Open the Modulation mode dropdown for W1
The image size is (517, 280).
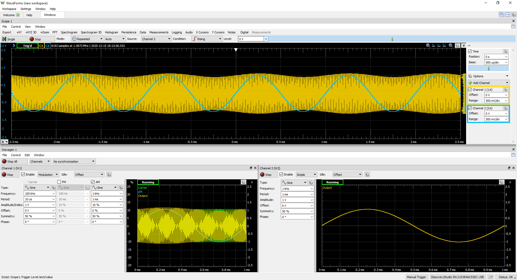pyautogui.click(x=48, y=175)
